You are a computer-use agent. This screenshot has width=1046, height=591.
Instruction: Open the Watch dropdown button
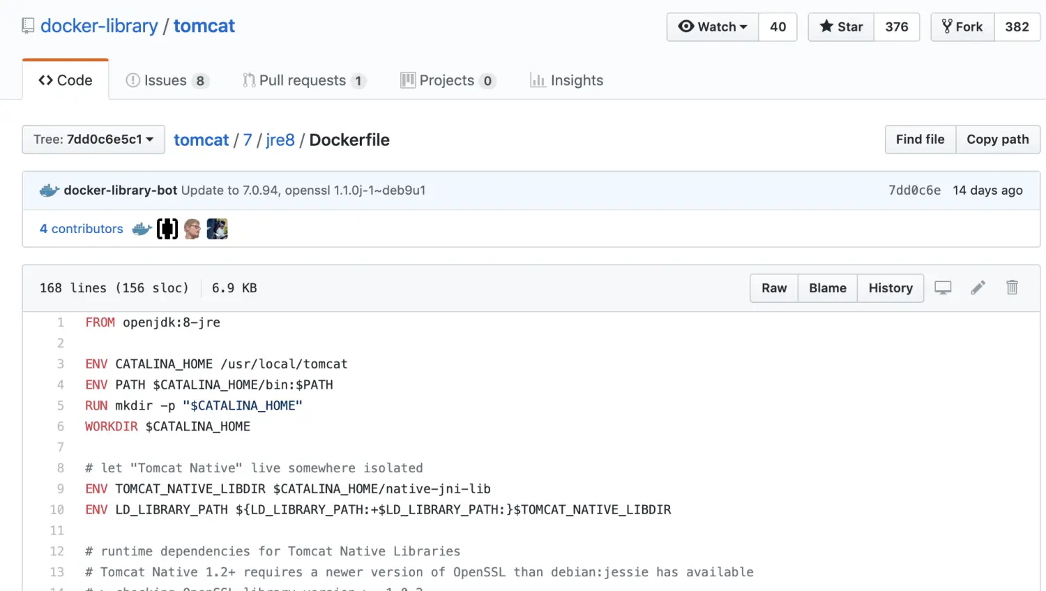point(713,27)
